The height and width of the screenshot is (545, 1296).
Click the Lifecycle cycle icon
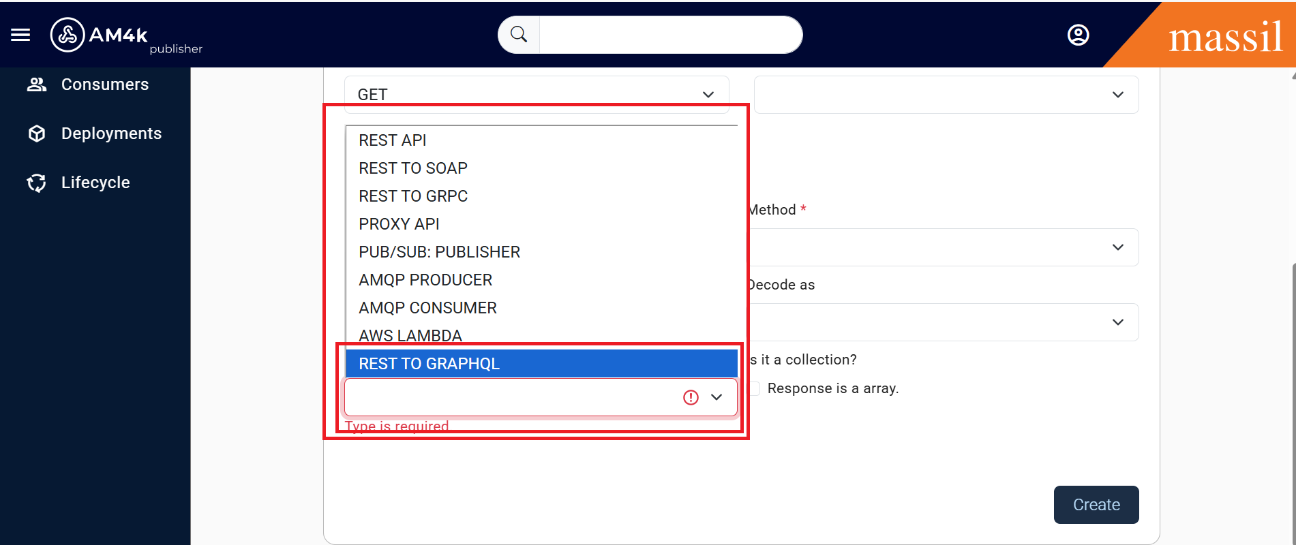(x=37, y=183)
